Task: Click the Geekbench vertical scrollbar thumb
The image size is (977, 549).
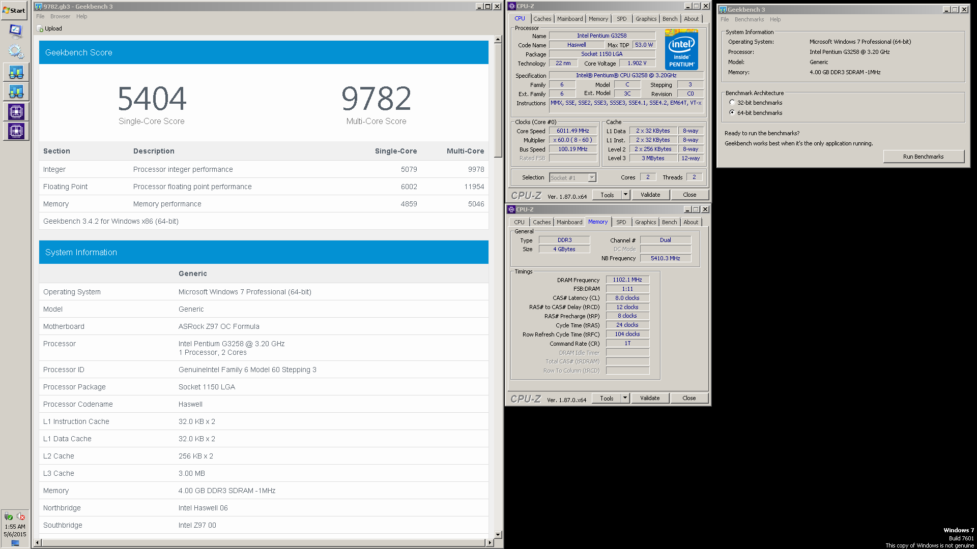Action: [x=498, y=100]
